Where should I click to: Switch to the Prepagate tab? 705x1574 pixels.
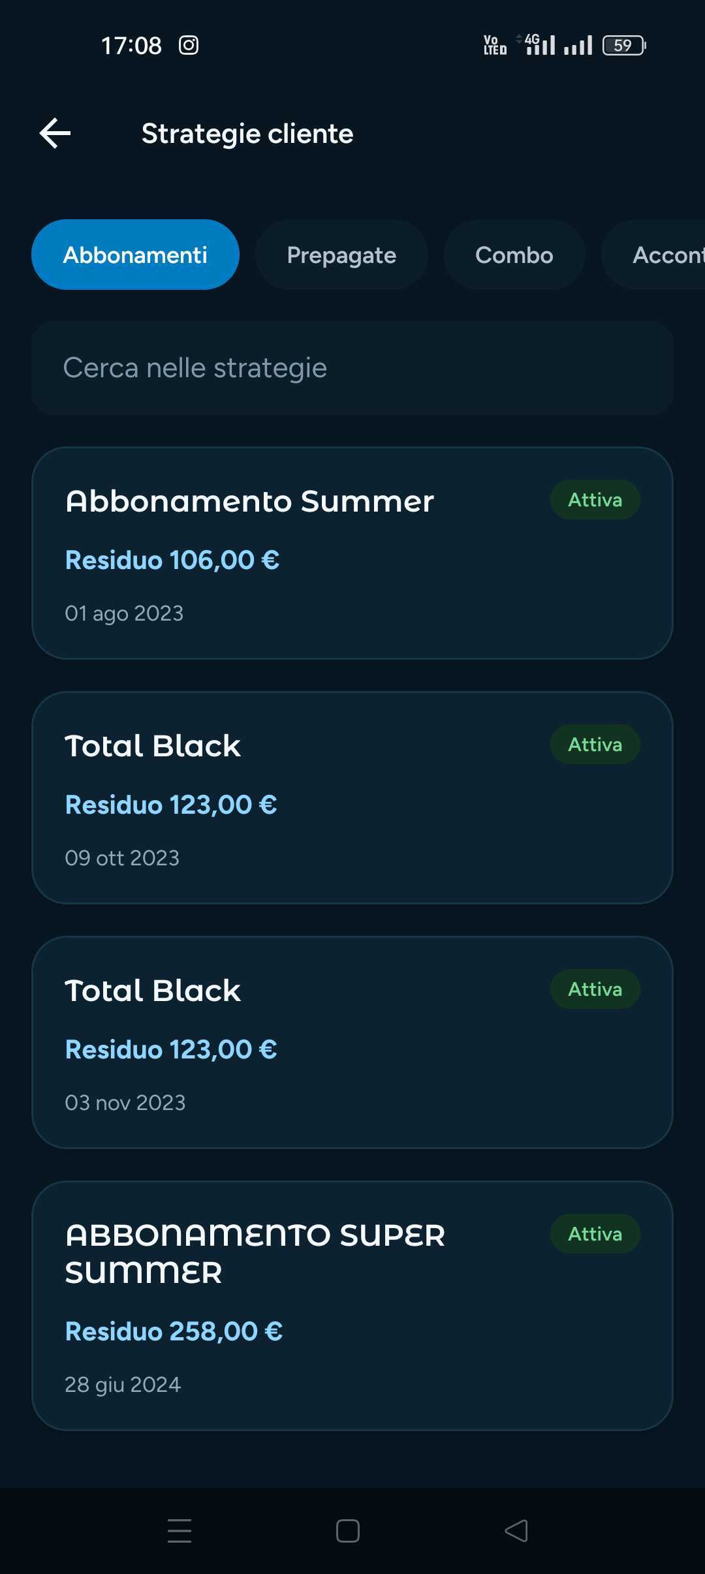point(341,255)
